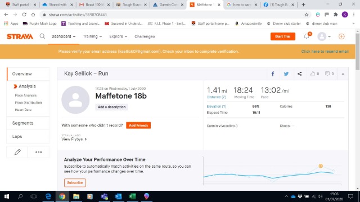Screen dimensions: 360x202
Task: Open the three-dot more actions menu
Action: pyautogui.click(x=39, y=152)
